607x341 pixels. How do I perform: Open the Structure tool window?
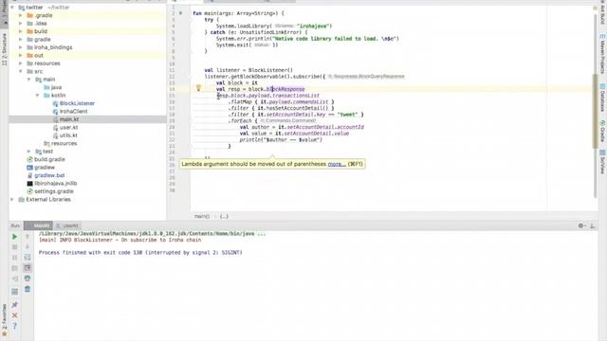pyautogui.click(x=4, y=49)
